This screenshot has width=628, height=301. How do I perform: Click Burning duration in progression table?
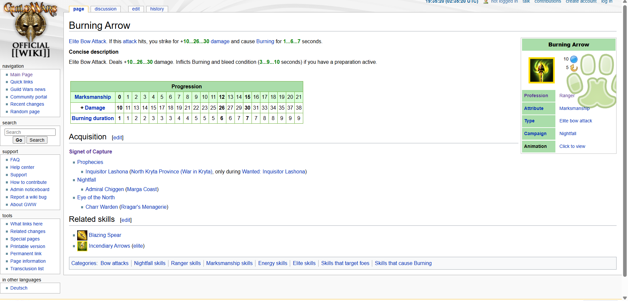[93, 118]
